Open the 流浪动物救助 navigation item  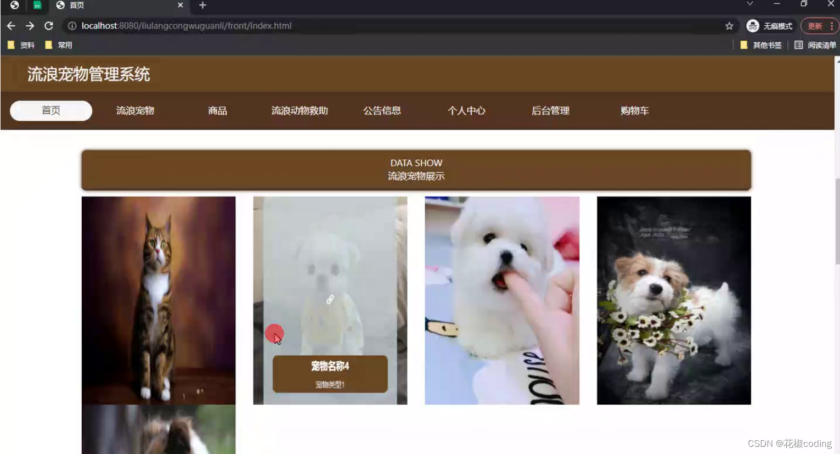point(300,110)
